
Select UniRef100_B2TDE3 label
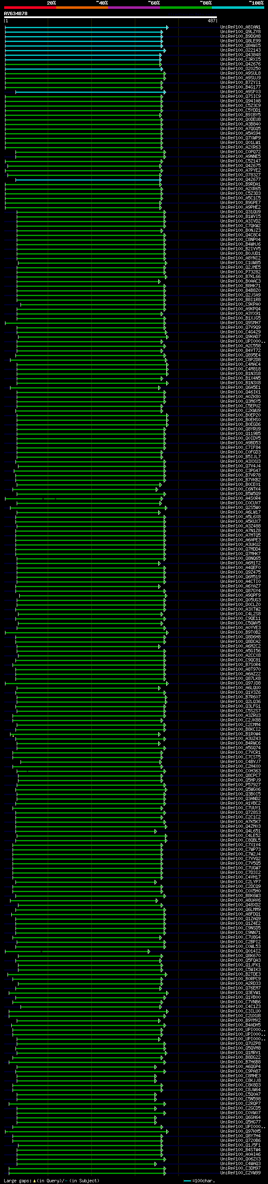point(240,974)
